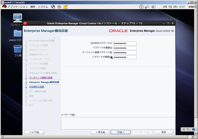Go to 共有場所の詳細 step link
The height and width of the screenshot is (139, 198).
point(37,87)
